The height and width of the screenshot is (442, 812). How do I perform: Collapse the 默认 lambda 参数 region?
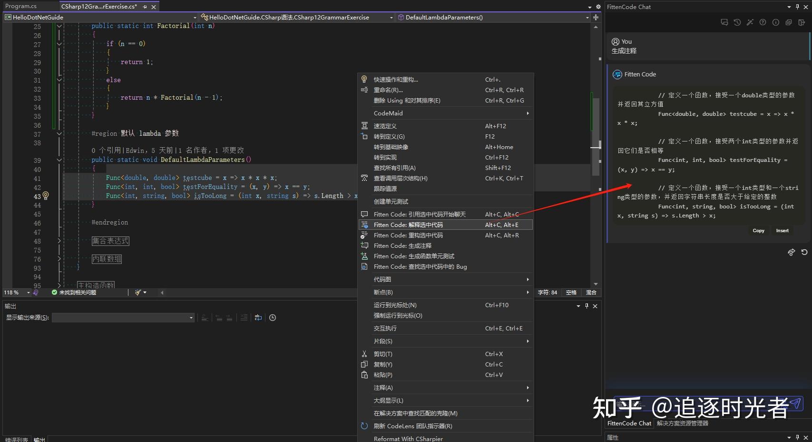(x=59, y=134)
